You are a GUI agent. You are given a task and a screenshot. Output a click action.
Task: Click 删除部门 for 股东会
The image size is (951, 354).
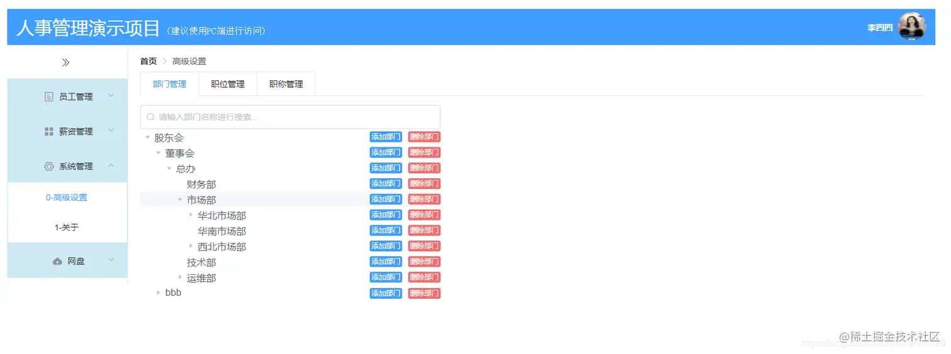coord(424,137)
